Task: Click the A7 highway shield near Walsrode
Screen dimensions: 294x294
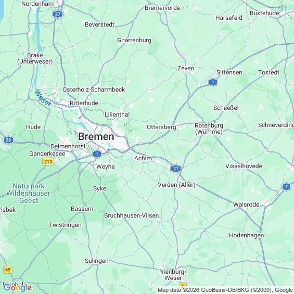Action: 286,187
